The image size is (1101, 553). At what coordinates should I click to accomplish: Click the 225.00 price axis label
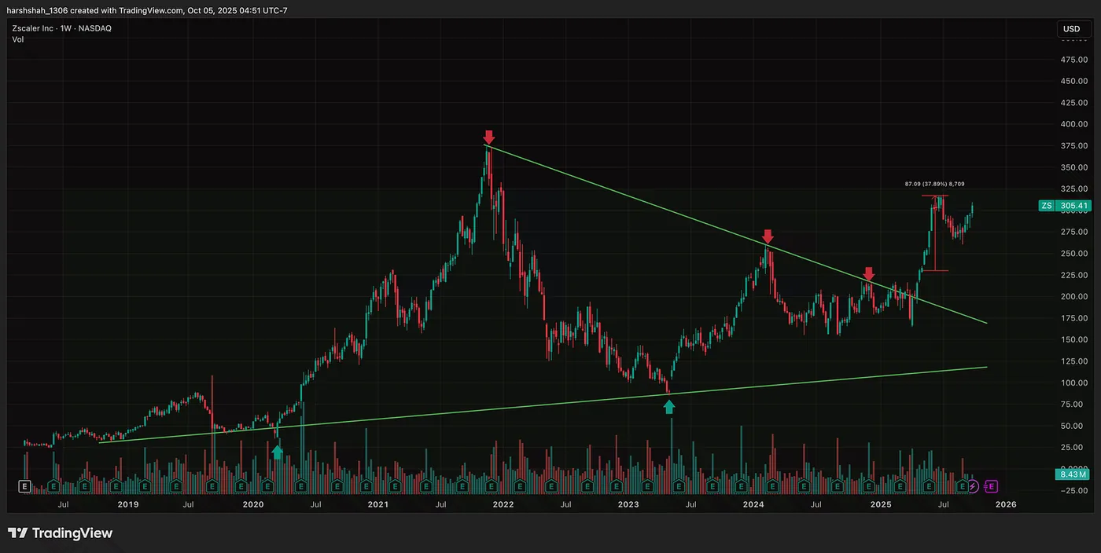(1073, 275)
